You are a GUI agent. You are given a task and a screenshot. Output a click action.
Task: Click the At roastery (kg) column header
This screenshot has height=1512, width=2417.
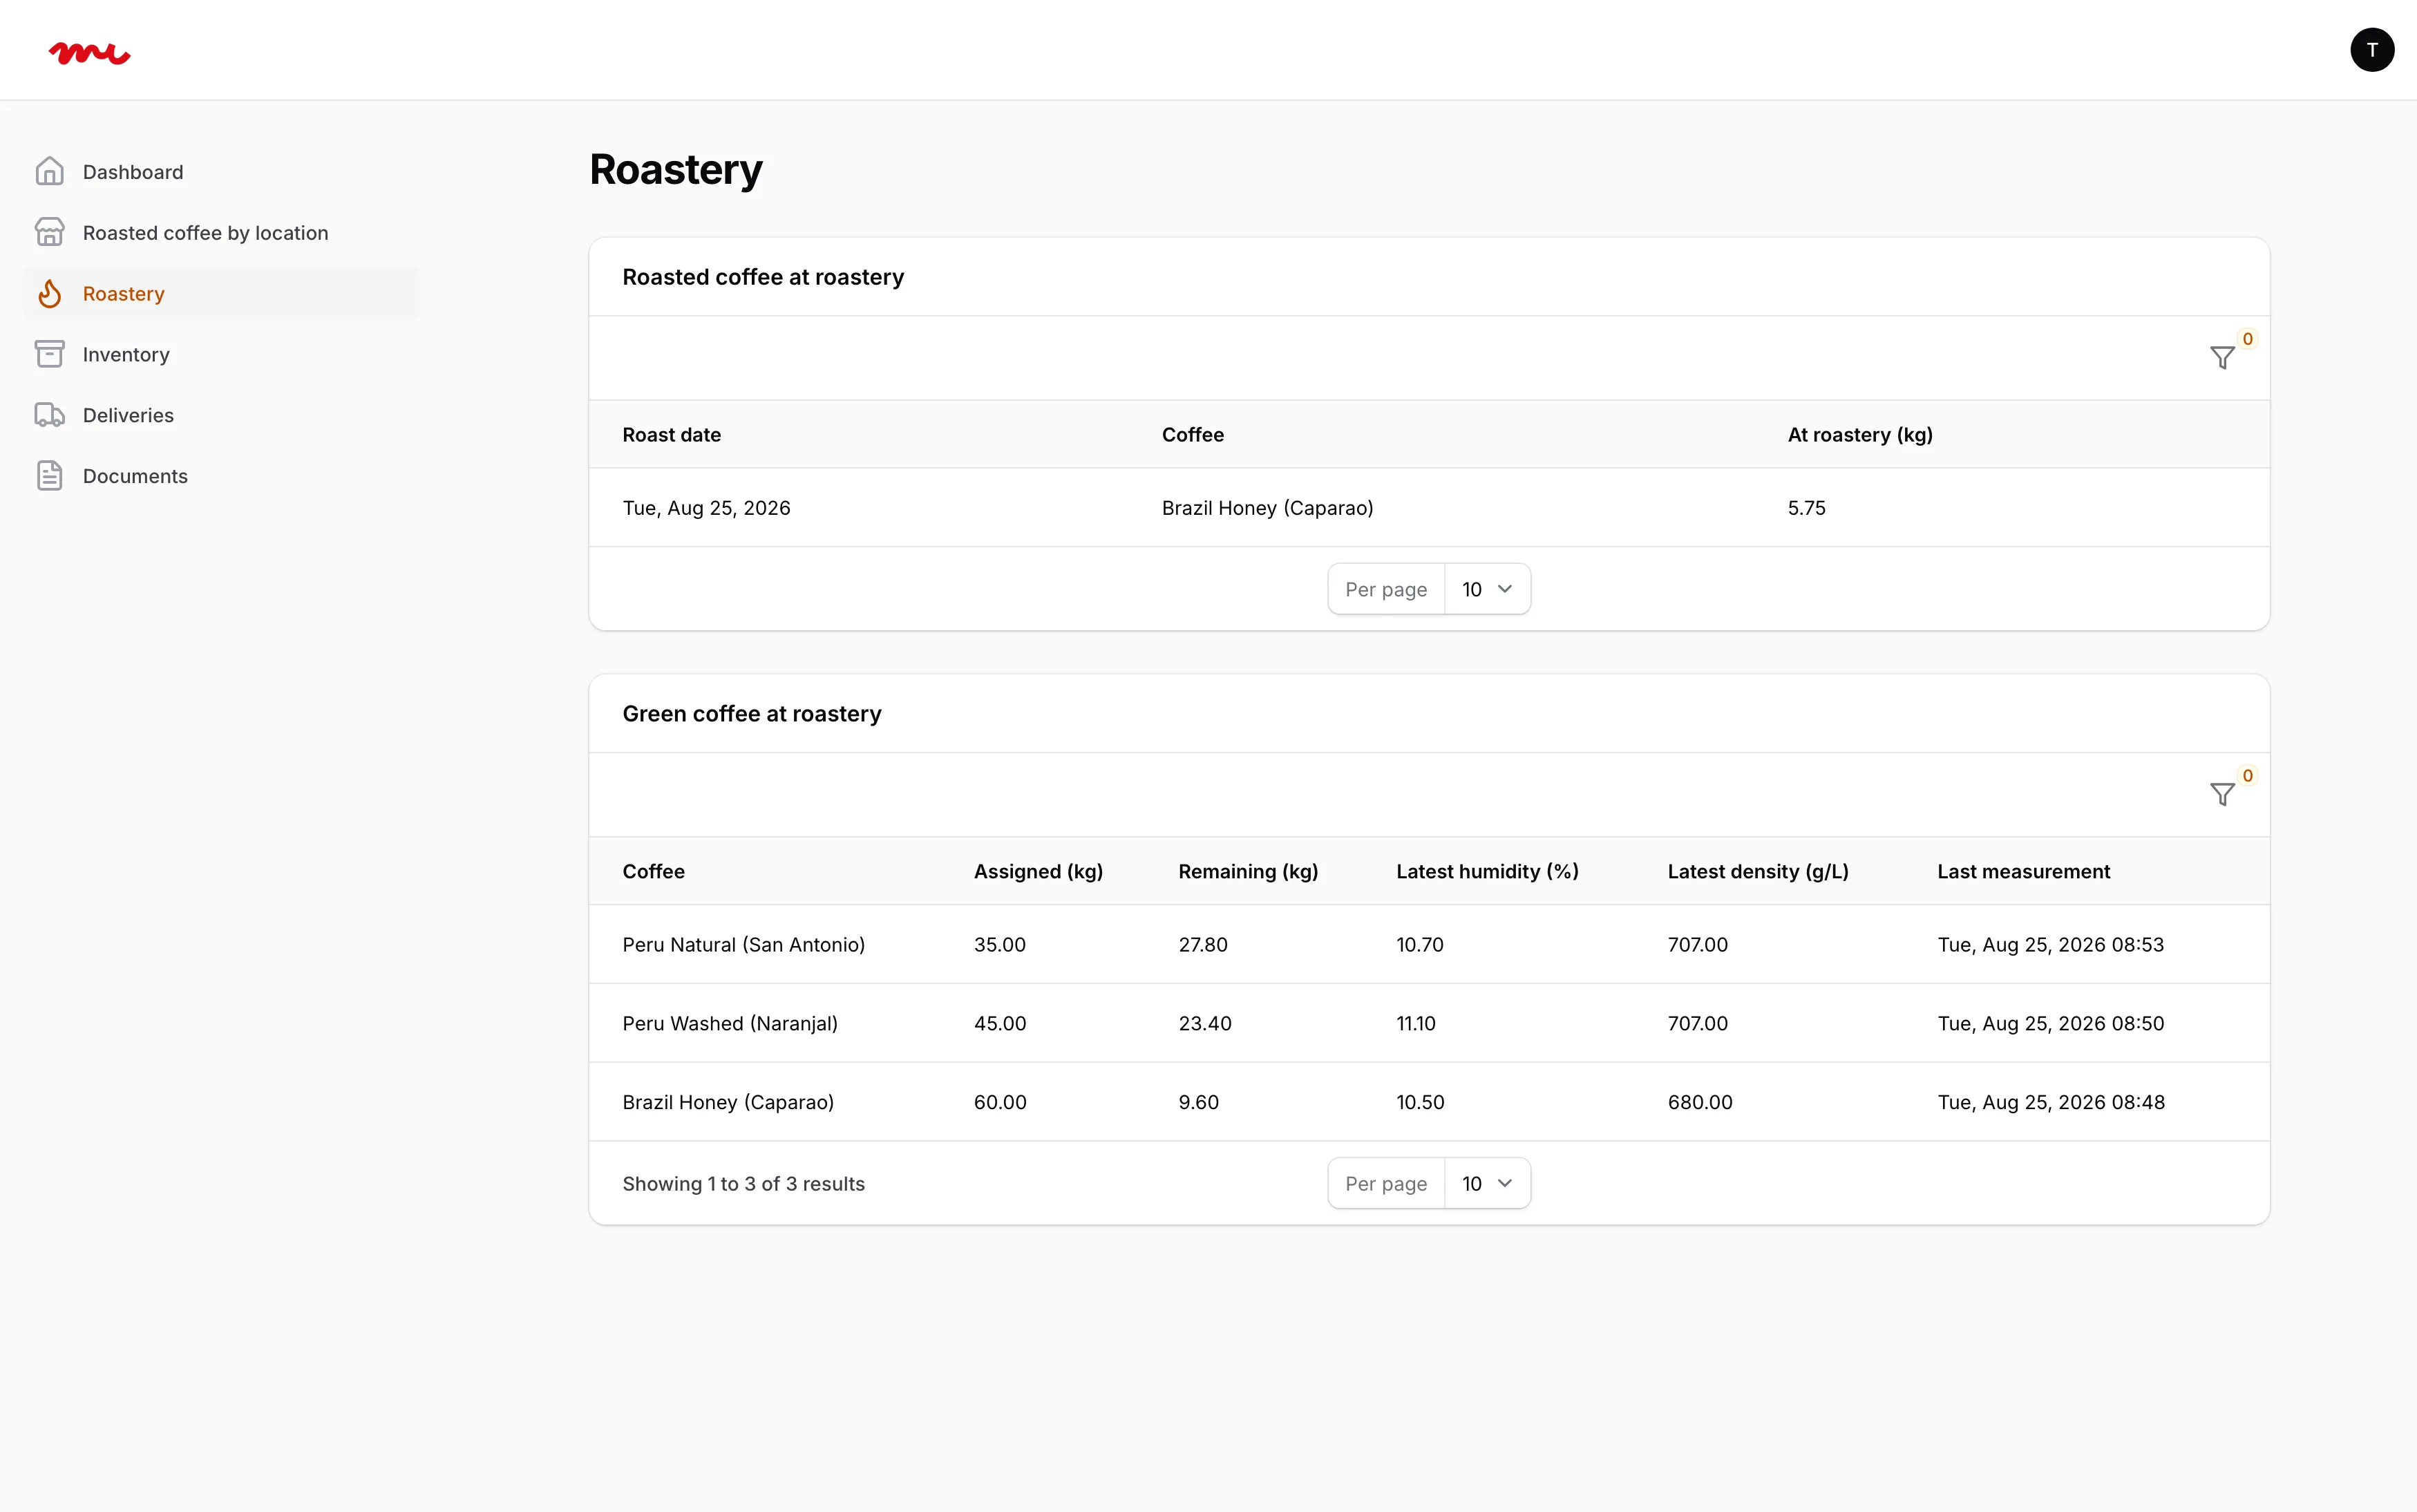tap(1859, 435)
